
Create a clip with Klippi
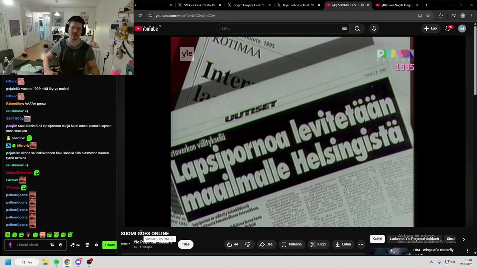318,244
